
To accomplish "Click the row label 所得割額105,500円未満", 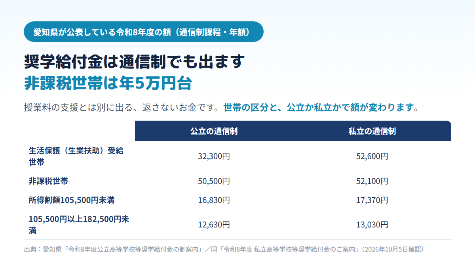I will [x=72, y=200].
